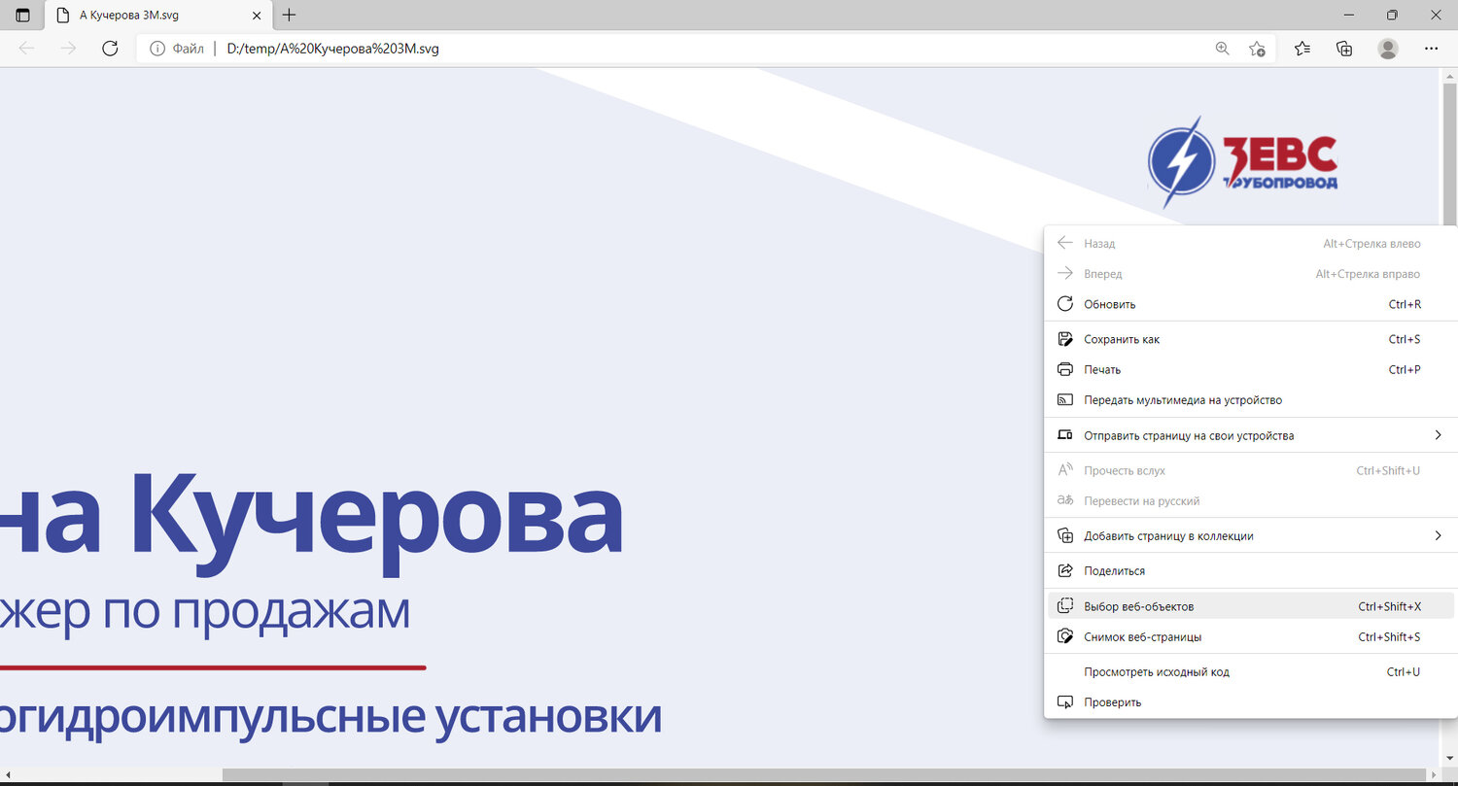1458x786 pixels.
Task: Click the devices icon beside Отправить страницу
Action: pyautogui.click(x=1064, y=435)
